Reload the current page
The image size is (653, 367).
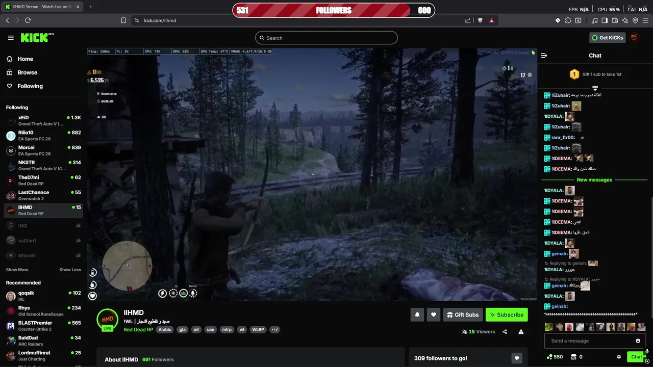click(x=28, y=20)
